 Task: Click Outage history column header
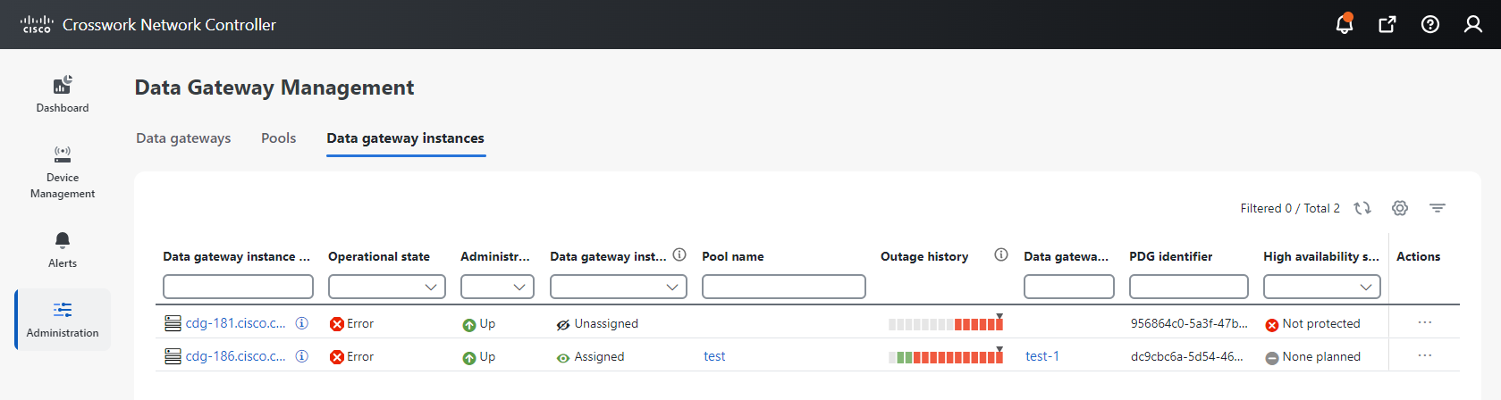[924, 256]
